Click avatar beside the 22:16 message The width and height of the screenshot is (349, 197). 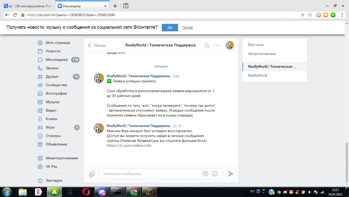(x=99, y=128)
